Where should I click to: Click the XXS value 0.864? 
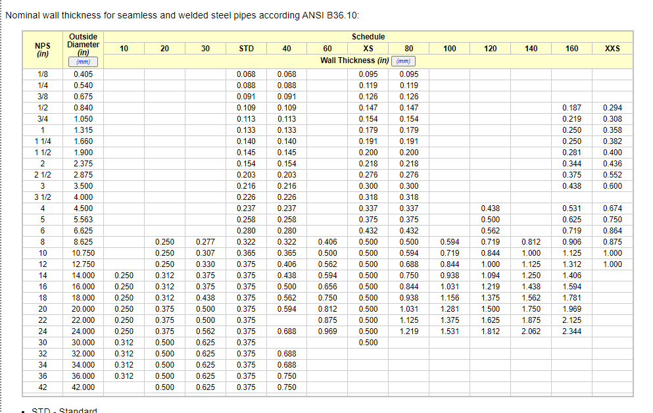[x=612, y=231]
